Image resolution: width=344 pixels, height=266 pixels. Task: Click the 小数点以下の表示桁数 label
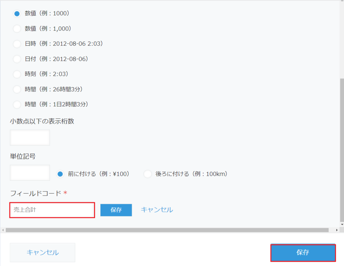[42, 121]
